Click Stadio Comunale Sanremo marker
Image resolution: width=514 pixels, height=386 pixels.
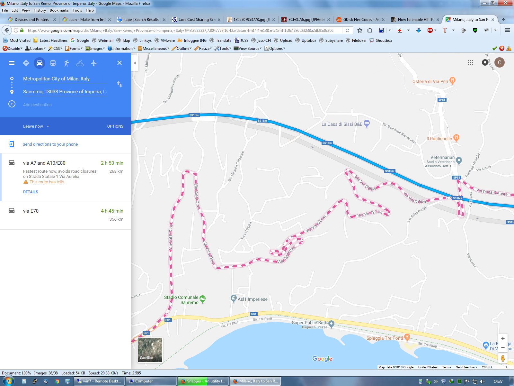[202, 299]
